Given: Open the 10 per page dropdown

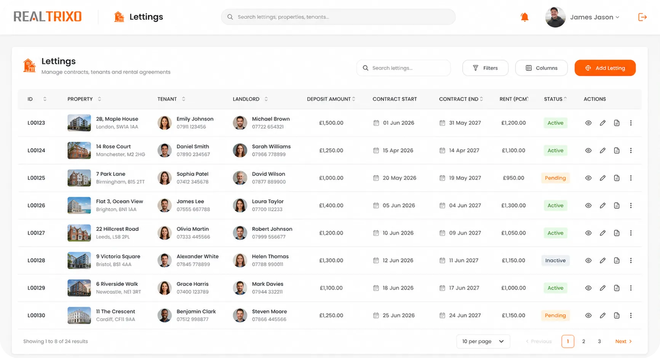Looking at the screenshot, I should [x=483, y=341].
